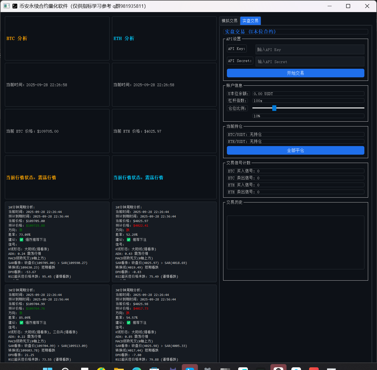Select the API Secret input field
The width and height of the screenshot is (377, 370).
(x=310, y=61)
